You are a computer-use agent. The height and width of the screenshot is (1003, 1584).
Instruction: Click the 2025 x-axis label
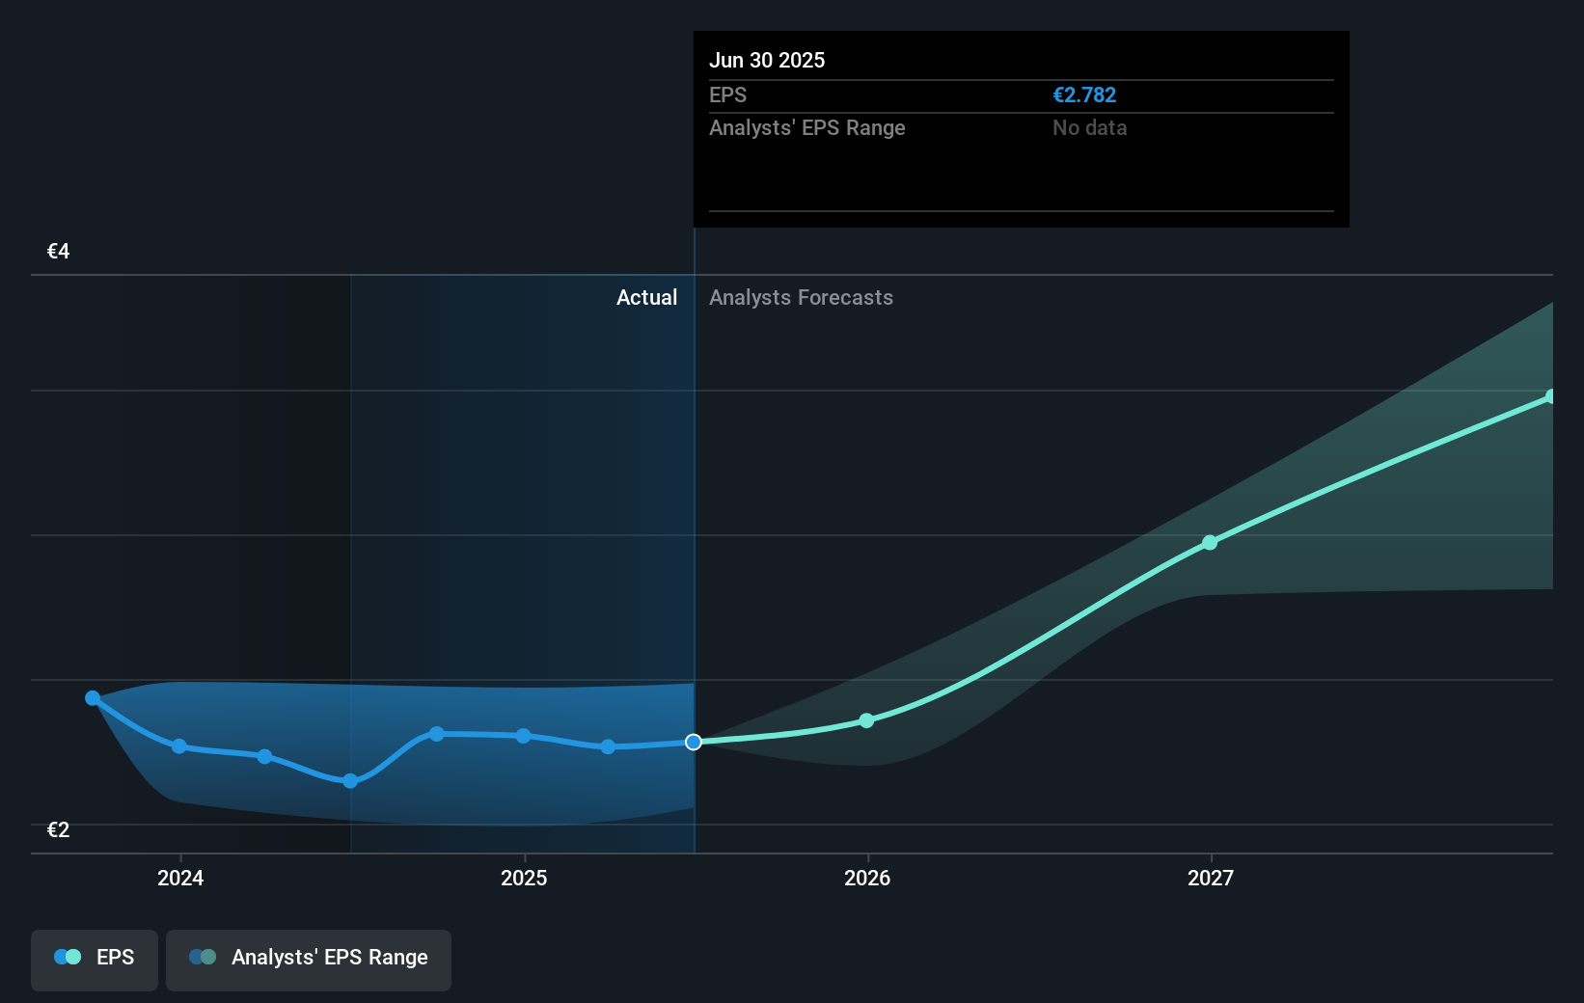(x=524, y=878)
